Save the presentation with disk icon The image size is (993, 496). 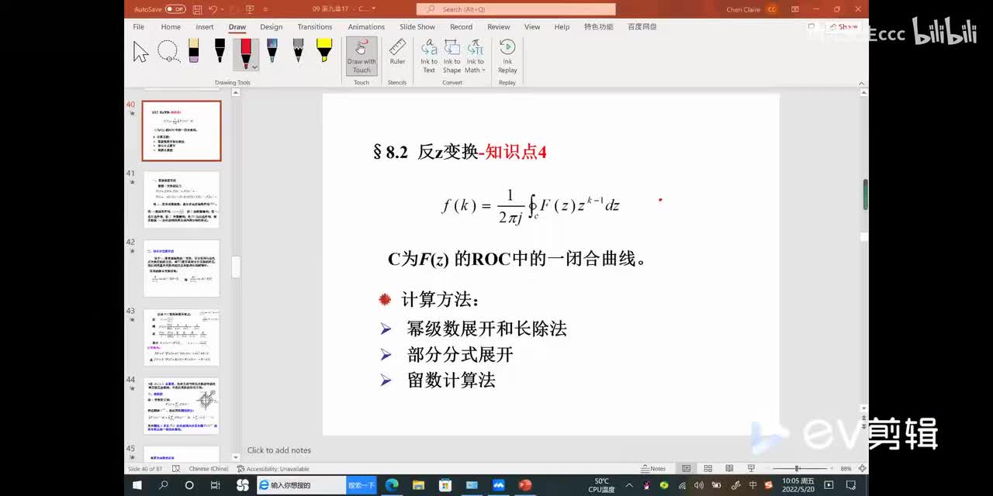point(197,9)
